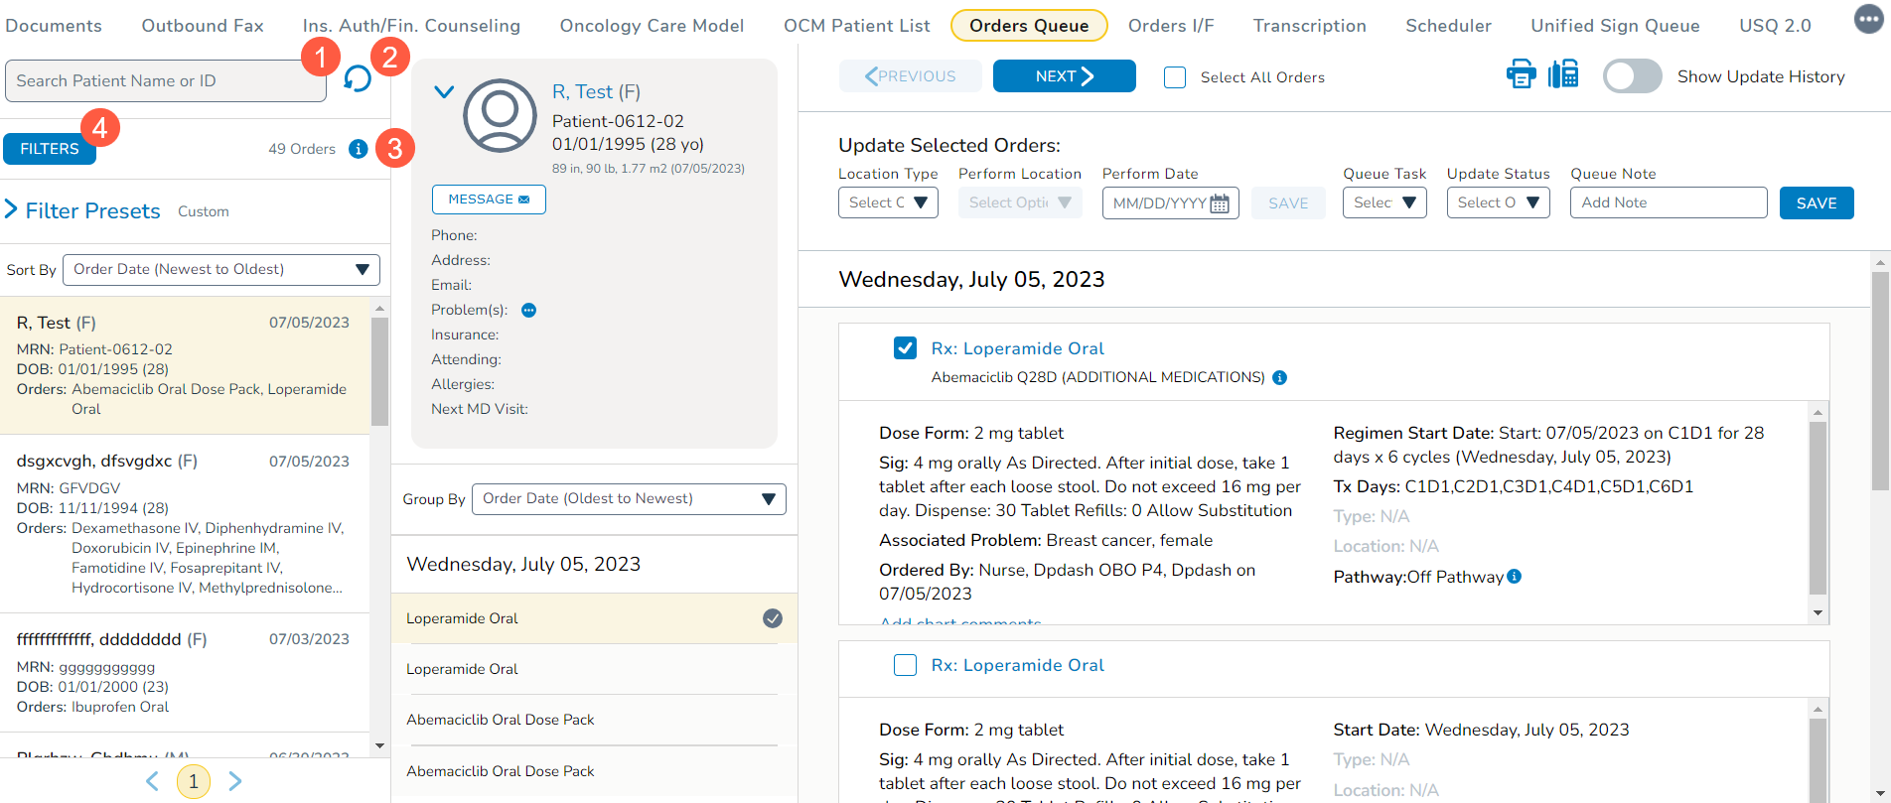Click the fax machine icon

click(1563, 74)
